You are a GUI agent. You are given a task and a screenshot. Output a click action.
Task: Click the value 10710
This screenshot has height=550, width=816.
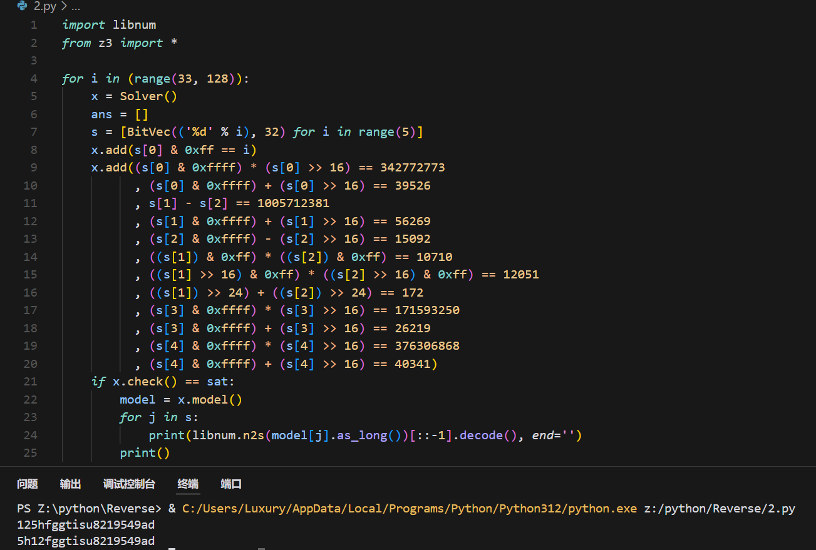435,257
